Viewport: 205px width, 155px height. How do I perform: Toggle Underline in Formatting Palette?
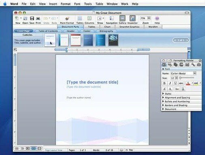coord(175,83)
